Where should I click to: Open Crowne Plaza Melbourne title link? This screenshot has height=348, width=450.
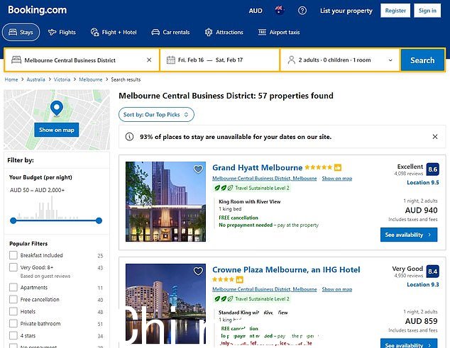coord(286,270)
